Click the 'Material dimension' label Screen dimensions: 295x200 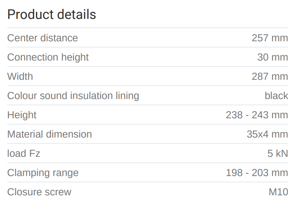click(50, 134)
